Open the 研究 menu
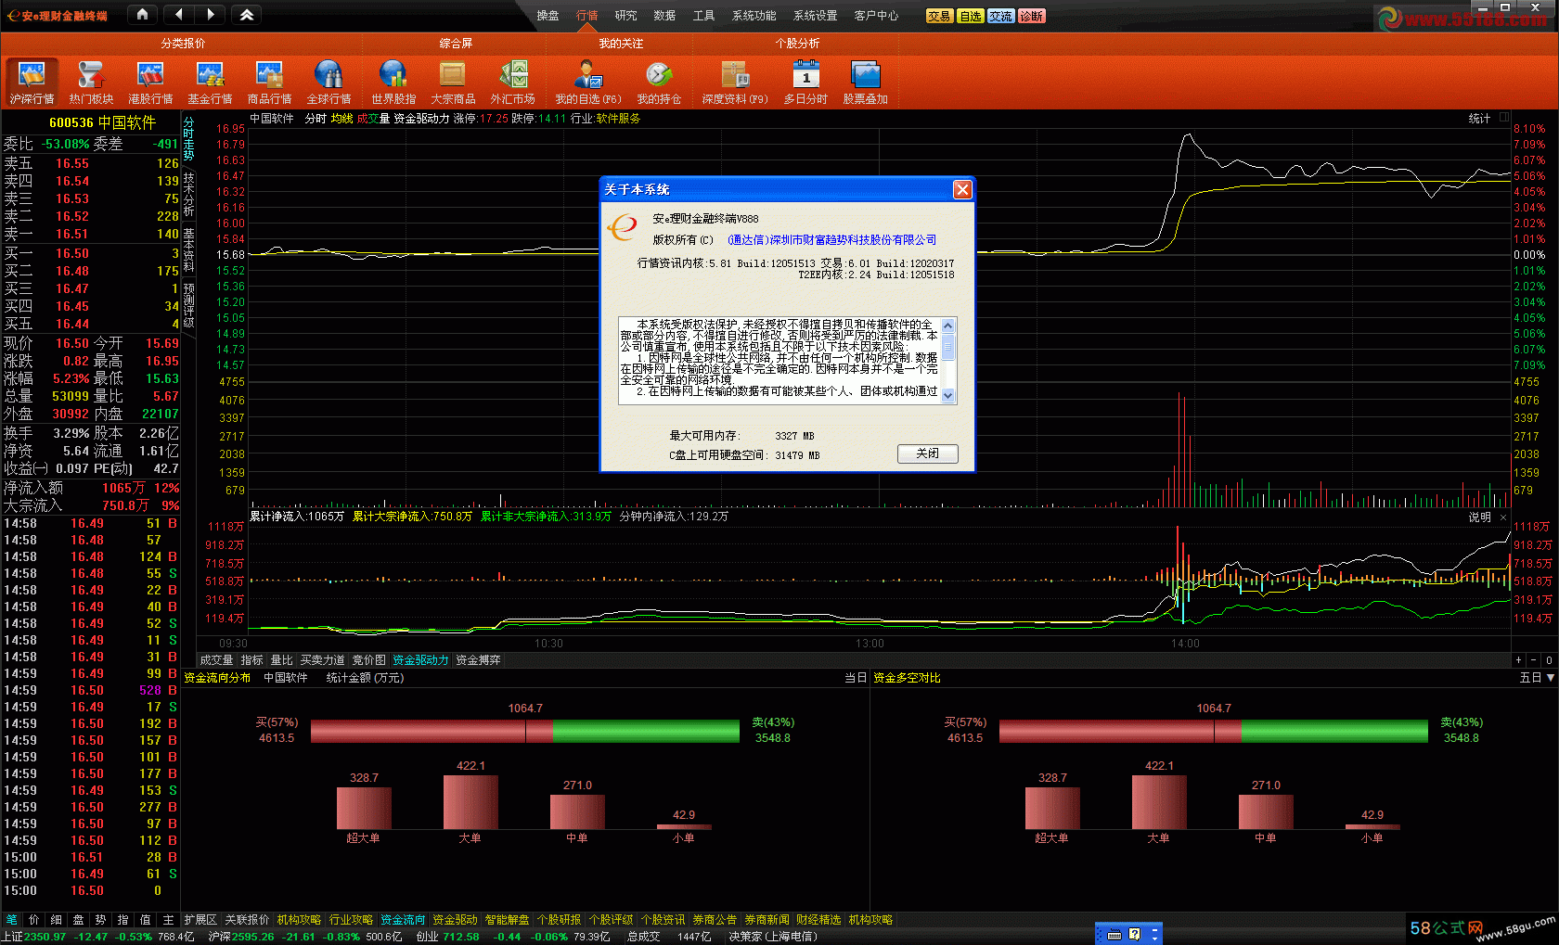 pyautogui.click(x=625, y=16)
